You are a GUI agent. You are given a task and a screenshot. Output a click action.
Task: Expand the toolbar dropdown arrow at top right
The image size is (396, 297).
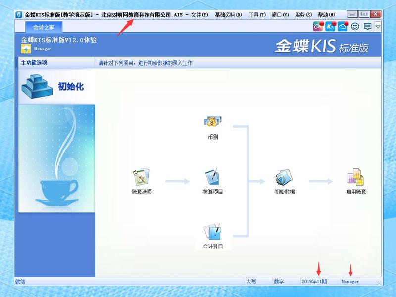tap(378, 27)
